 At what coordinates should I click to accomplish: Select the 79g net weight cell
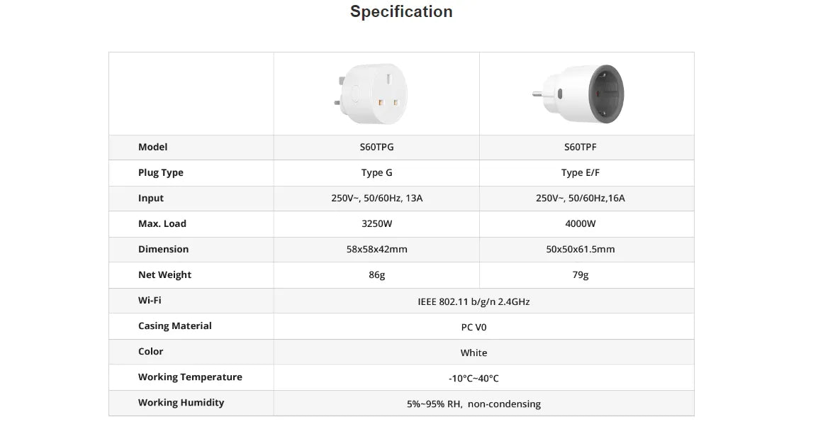tap(581, 275)
